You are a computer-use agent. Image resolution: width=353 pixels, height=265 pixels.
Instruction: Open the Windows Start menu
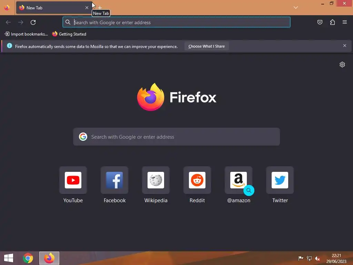pos(9,258)
